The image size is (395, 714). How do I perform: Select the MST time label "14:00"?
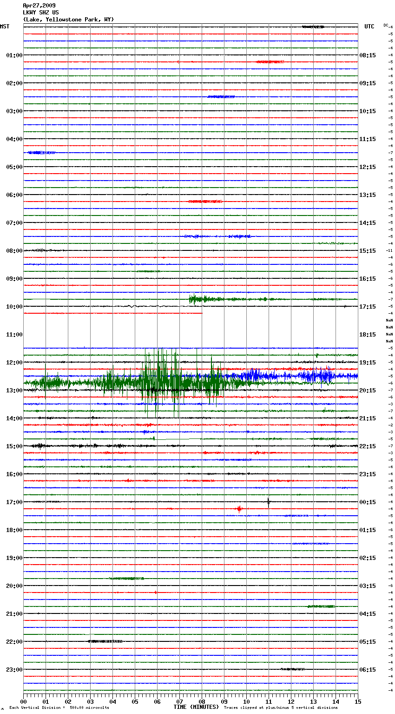pyautogui.click(x=14, y=418)
